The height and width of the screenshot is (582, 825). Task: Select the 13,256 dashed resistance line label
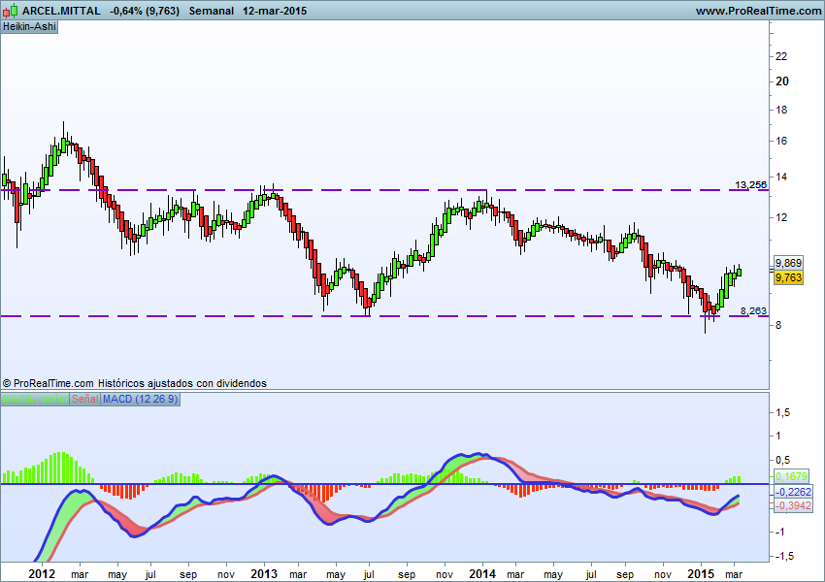point(750,184)
